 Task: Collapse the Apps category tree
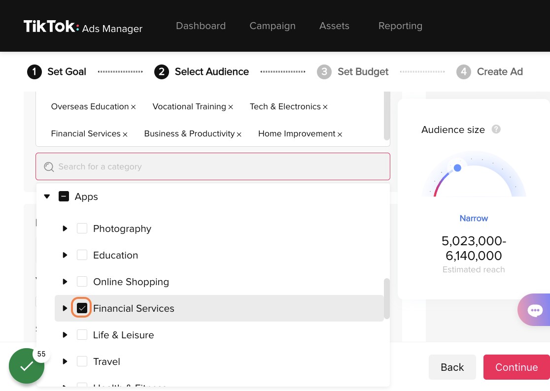click(47, 196)
